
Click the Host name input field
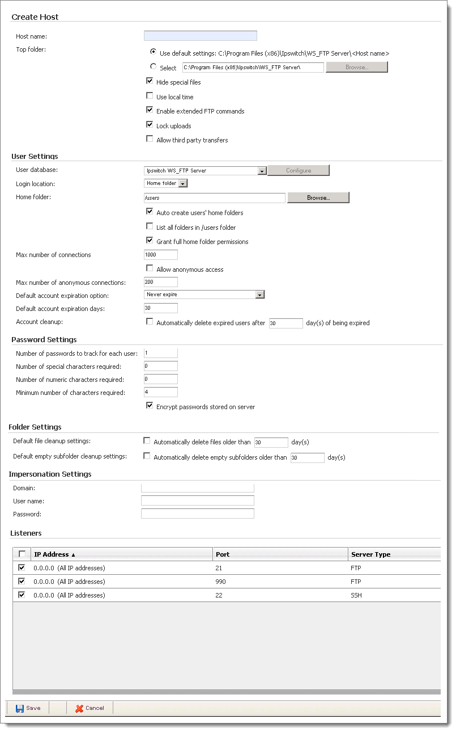(201, 36)
